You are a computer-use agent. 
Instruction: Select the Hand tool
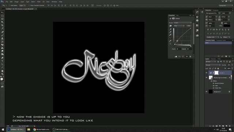(2, 71)
